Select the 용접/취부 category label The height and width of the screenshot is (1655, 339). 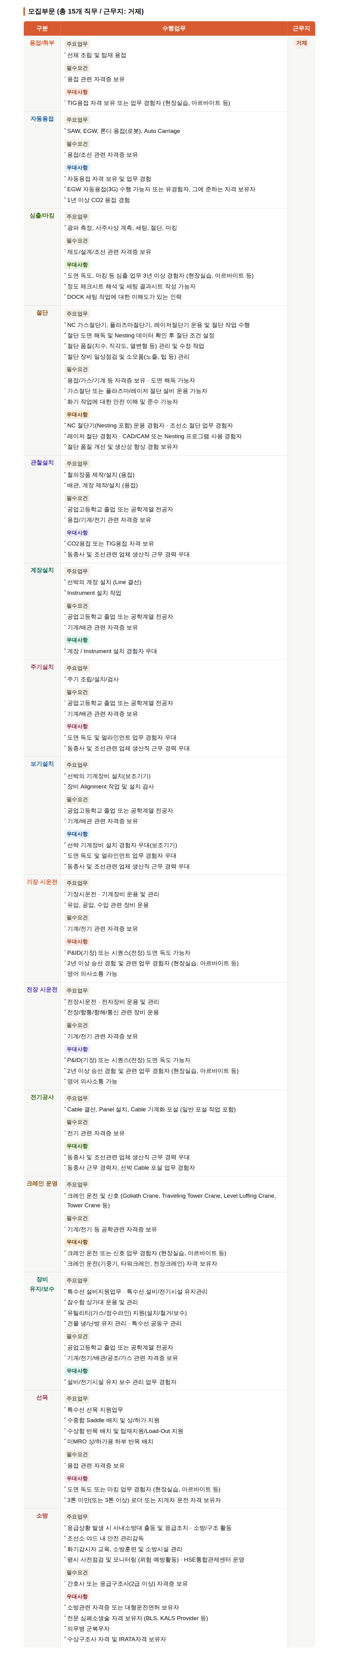pyautogui.click(x=42, y=43)
